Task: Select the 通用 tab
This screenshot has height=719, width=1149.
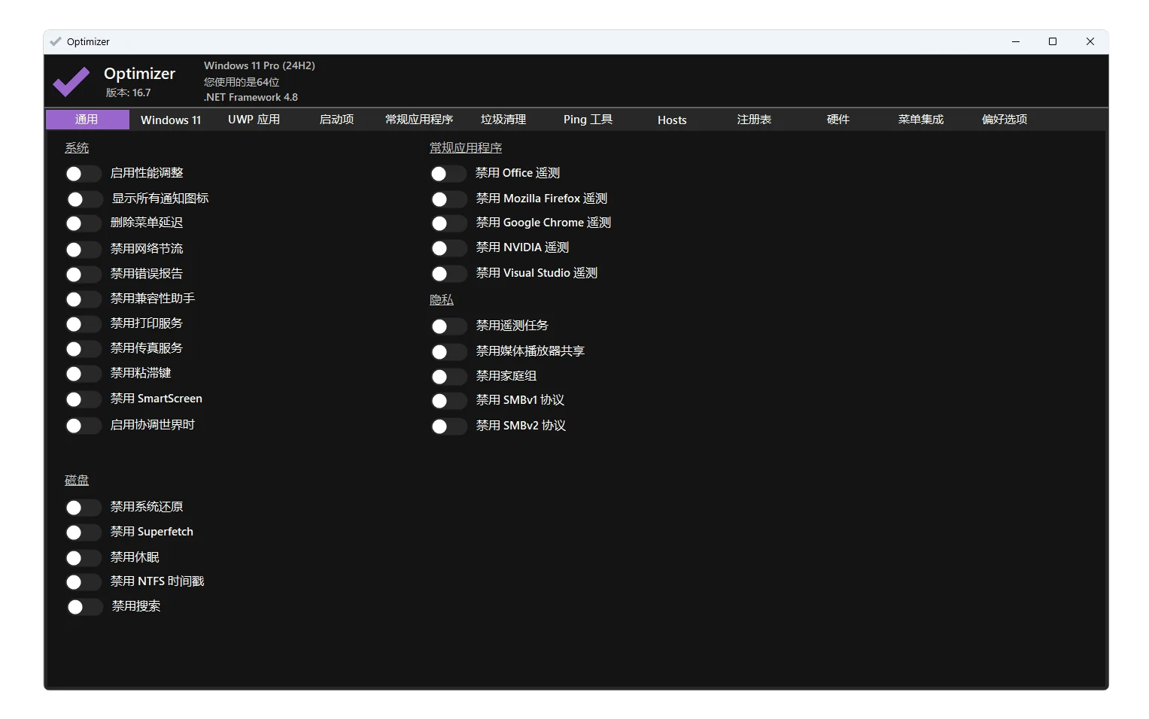Action: click(87, 120)
